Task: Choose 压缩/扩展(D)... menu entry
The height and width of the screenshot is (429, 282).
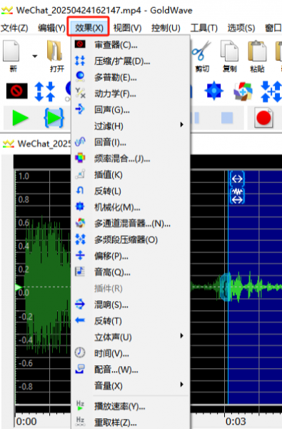Action: [131, 61]
